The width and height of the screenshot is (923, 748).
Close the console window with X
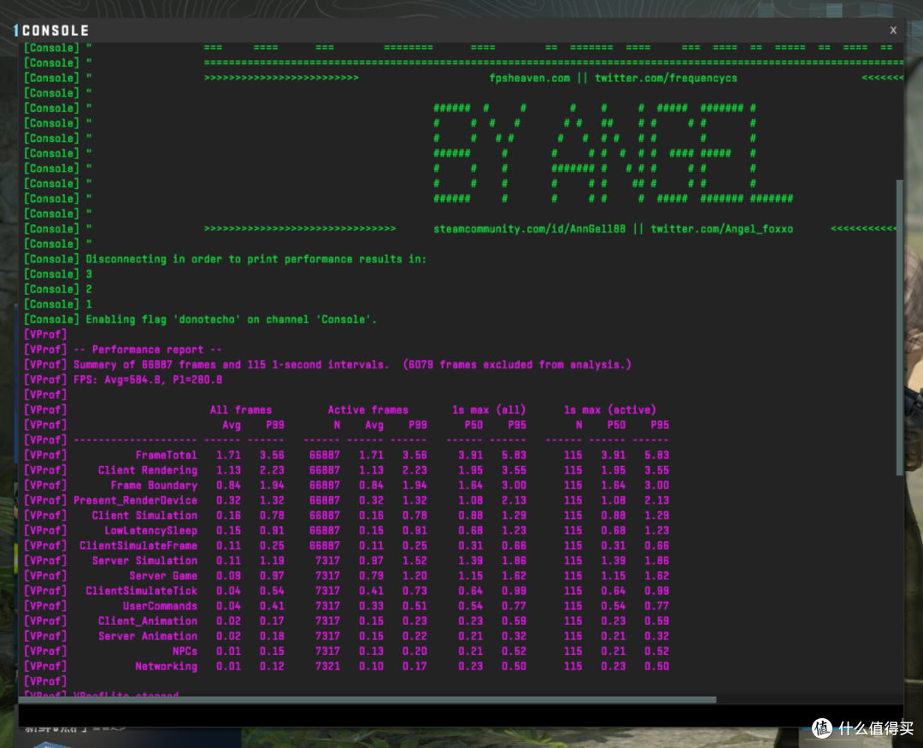tap(894, 29)
